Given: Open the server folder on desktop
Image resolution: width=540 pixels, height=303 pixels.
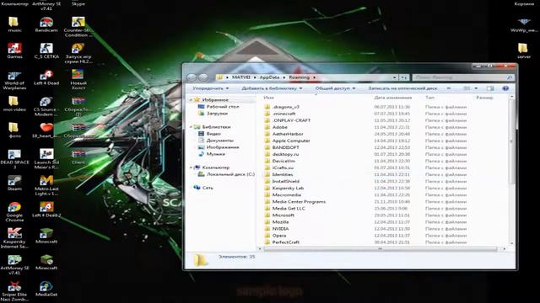Looking at the screenshot, I should click(524, 50).
